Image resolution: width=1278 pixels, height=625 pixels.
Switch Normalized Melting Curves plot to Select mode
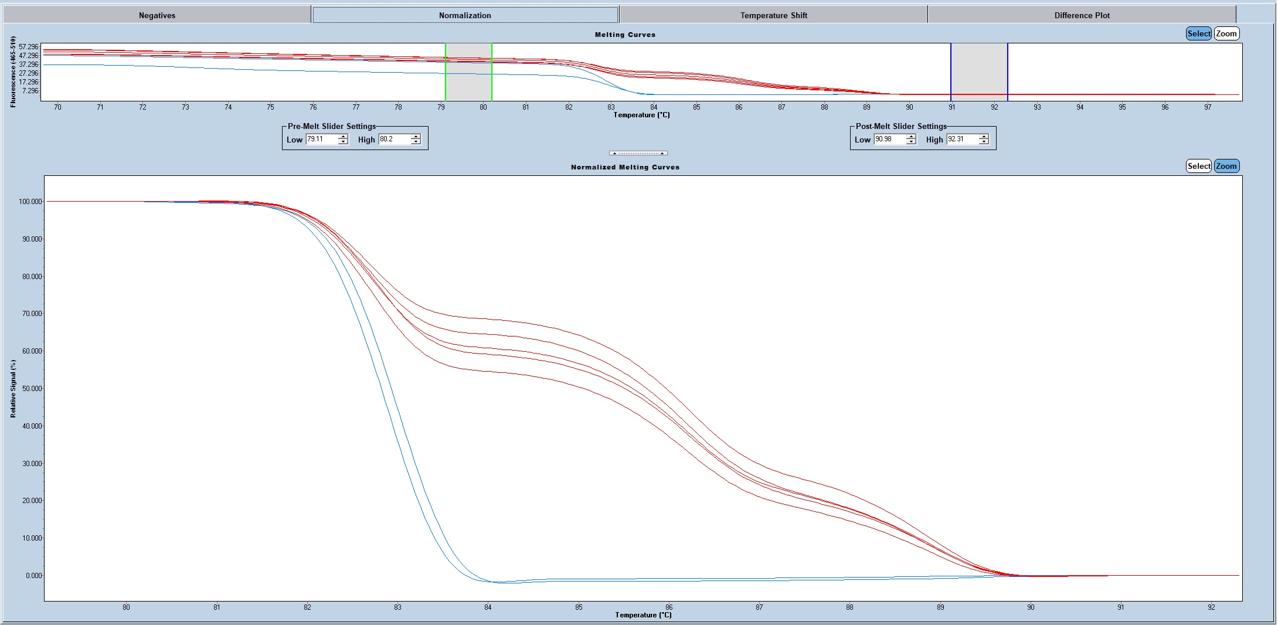[x=1198, y=167]
